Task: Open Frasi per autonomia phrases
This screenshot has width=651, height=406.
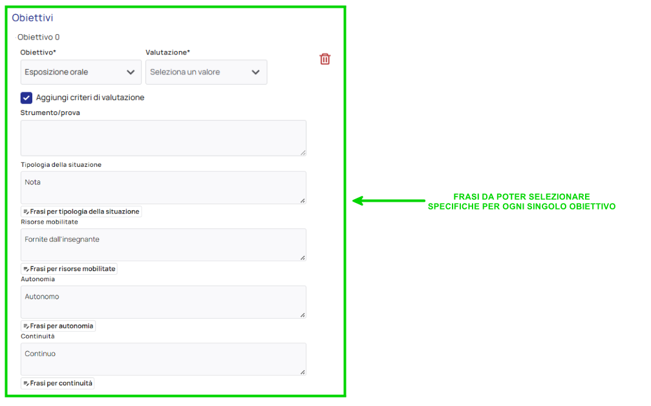Action: [58, 326]
